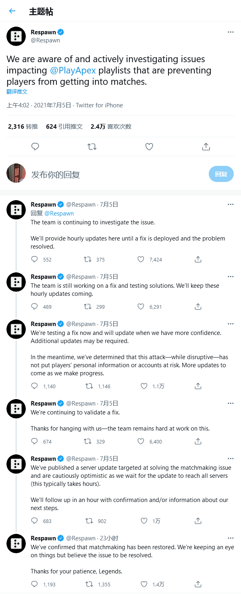Open more options on the server update tweet
241x594 pixels.
(x=231, y=458)
